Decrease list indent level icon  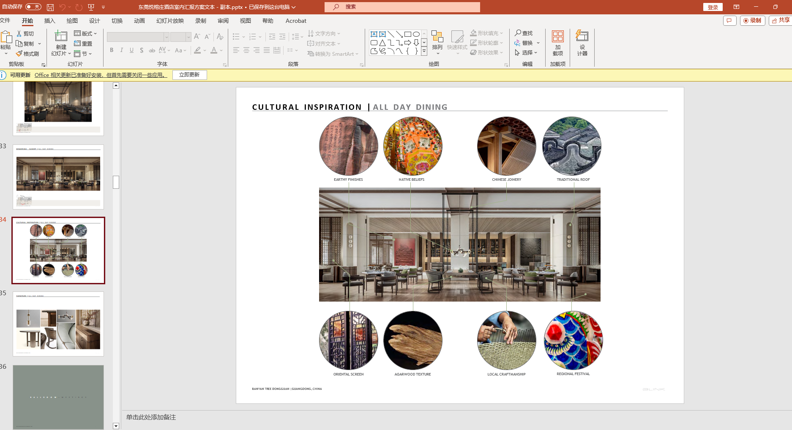click(272, 37)
